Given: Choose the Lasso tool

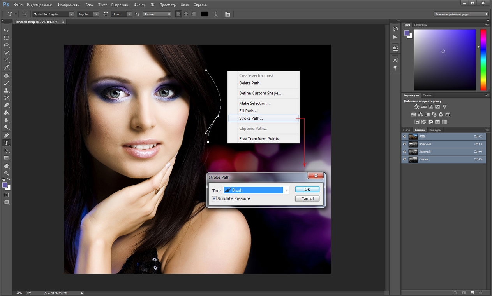Looking at the screenshot, I should point(6,45).
